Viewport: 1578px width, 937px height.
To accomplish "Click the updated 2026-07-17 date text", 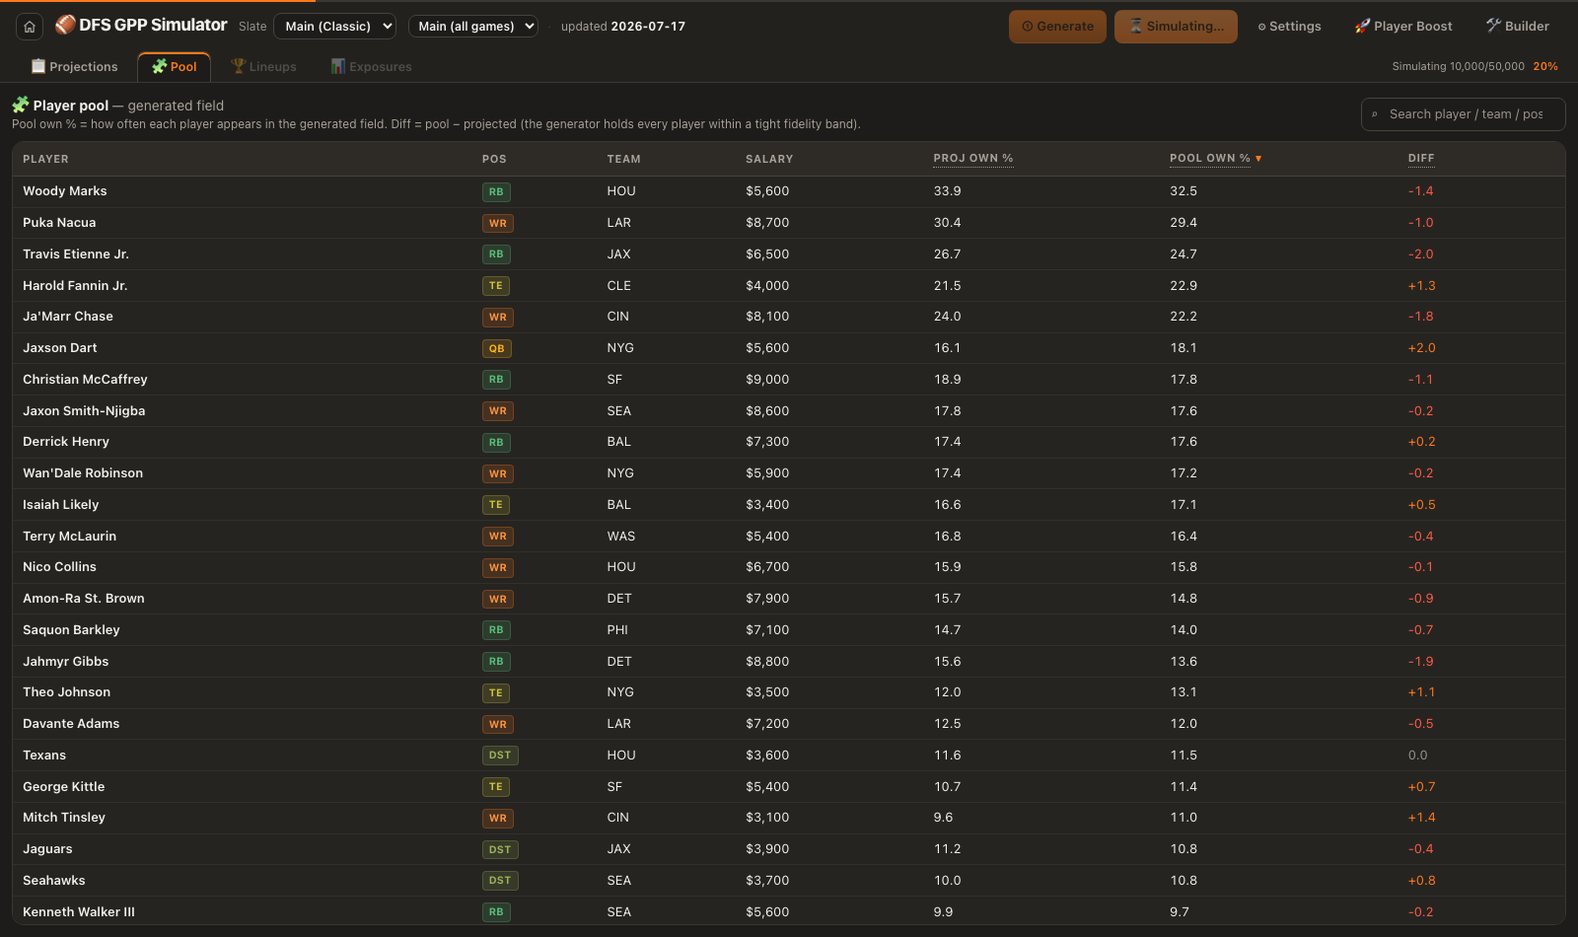I will (623, 27).
